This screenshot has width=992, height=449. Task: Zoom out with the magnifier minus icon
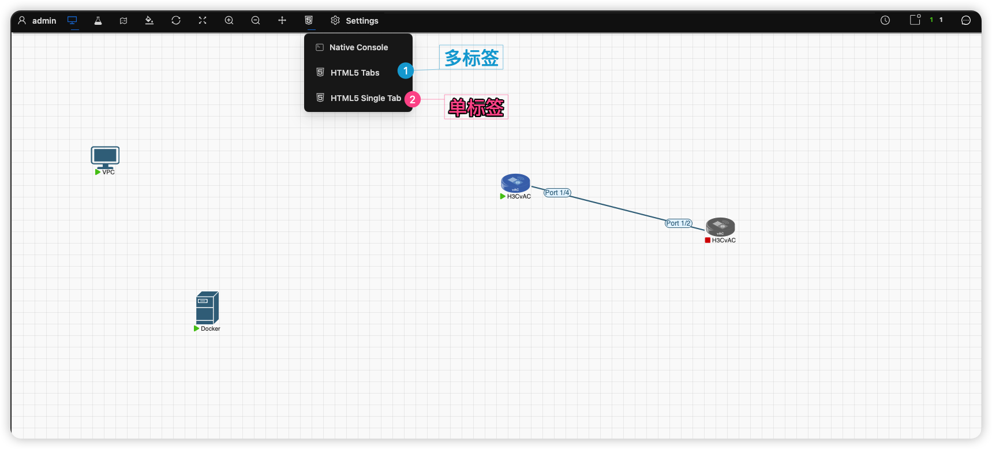coord(256,20)
